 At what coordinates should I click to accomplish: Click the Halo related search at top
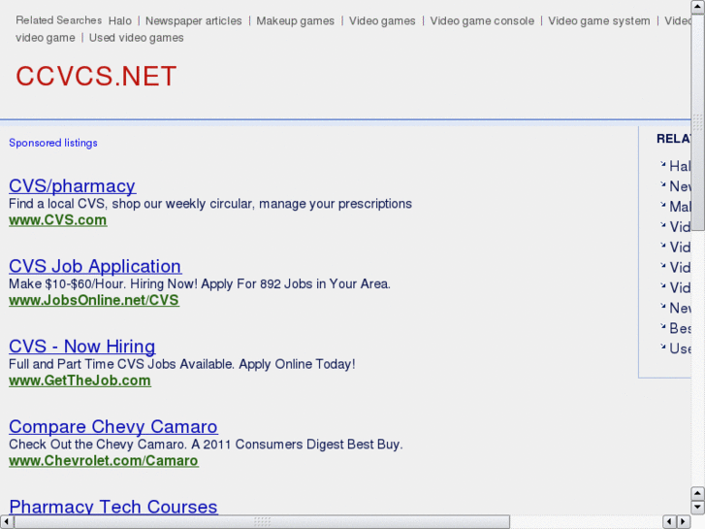[120, 20]
